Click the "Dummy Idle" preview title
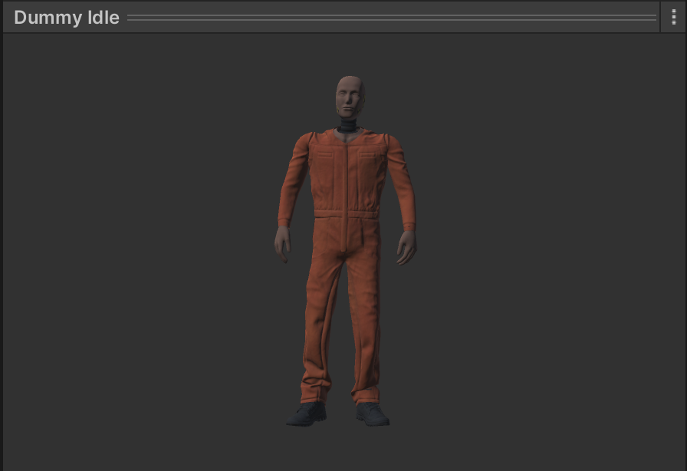This screenshot has width=687, height=471. coord(67,18)
